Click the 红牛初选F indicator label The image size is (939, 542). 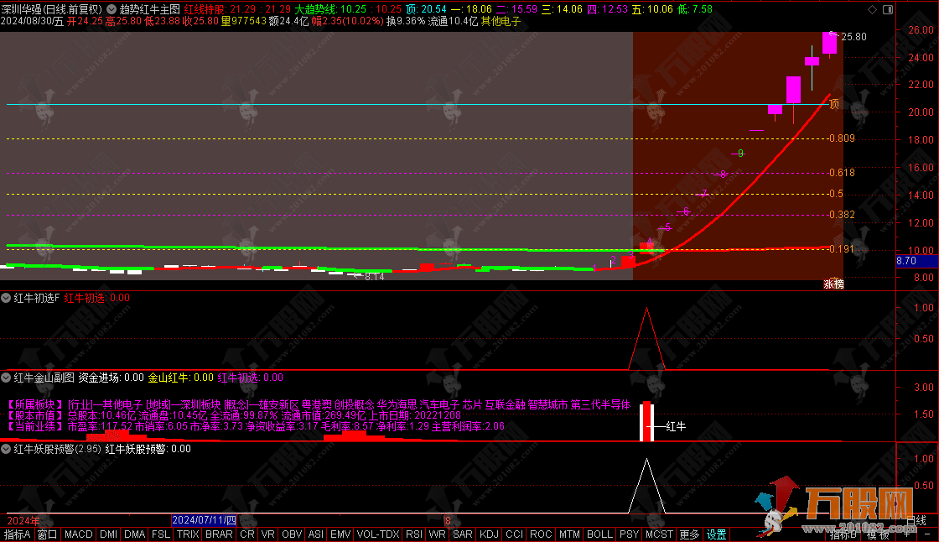point(37,298)
